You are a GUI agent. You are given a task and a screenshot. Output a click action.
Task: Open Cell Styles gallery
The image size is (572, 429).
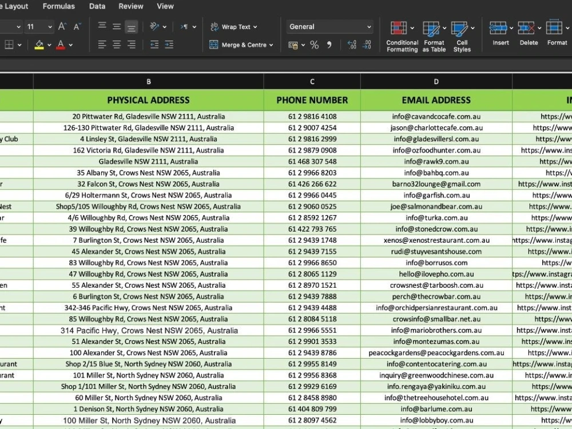462,37
